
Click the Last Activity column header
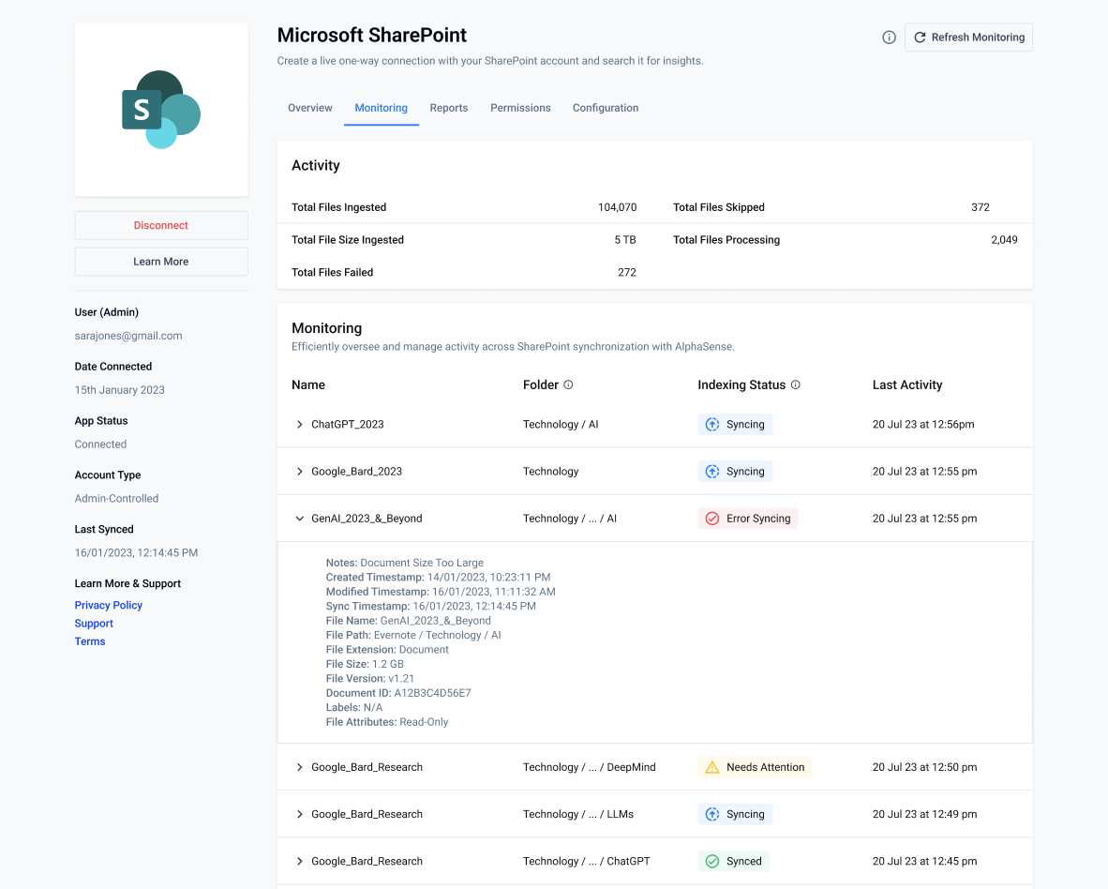tap(907, 384)
